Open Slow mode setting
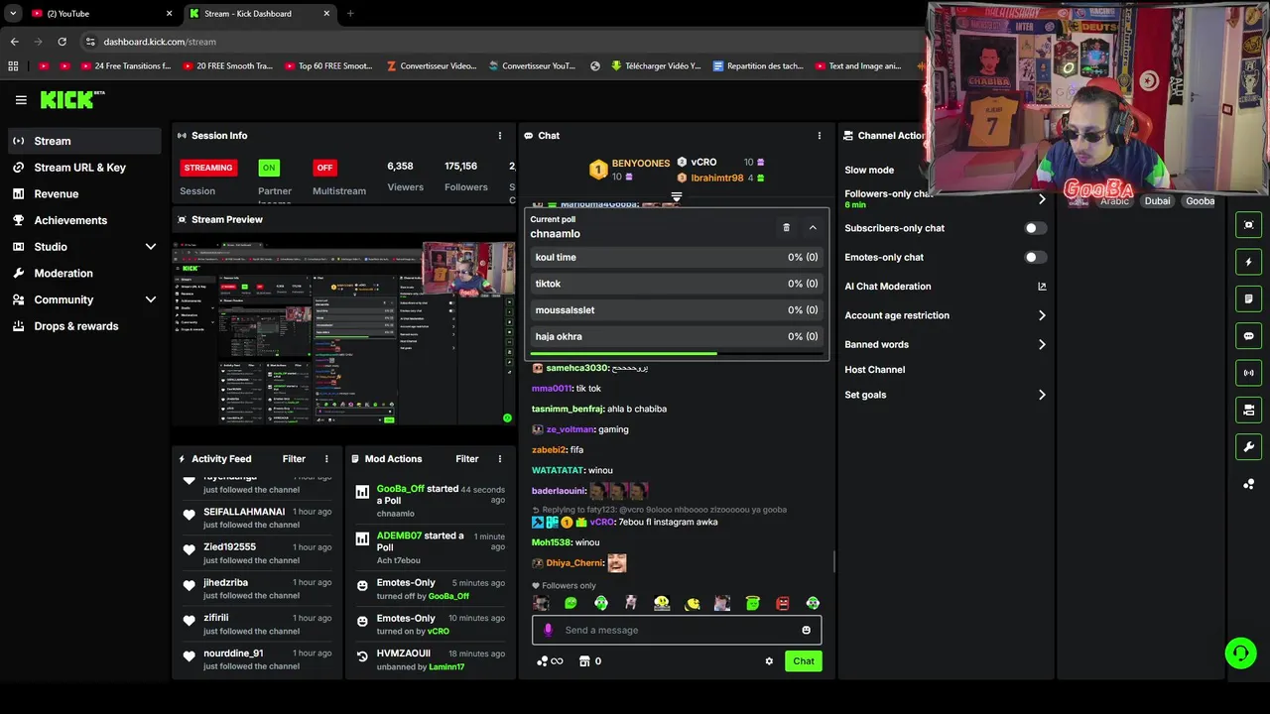Viewport: 1270px width, 714px height. click(x=869, y=171)
